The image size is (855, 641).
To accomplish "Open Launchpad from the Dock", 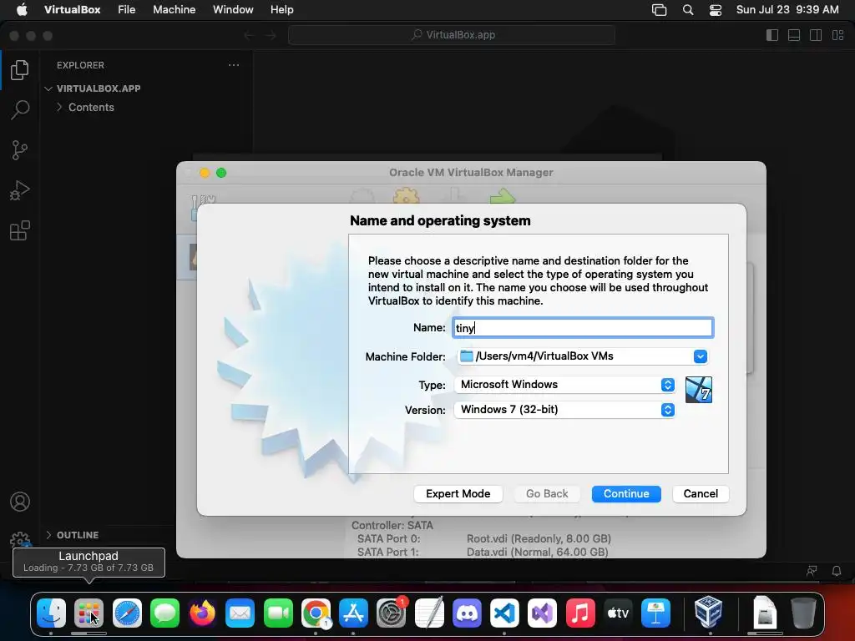I will [x=89, y=613].
